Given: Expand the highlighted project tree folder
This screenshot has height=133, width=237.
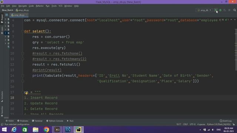Looking at the screenshot, I should (x=5, y=33).
